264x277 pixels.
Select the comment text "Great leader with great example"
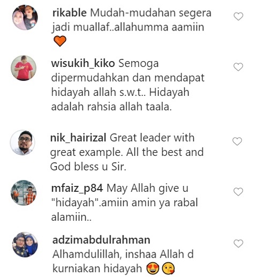(122, 145)
